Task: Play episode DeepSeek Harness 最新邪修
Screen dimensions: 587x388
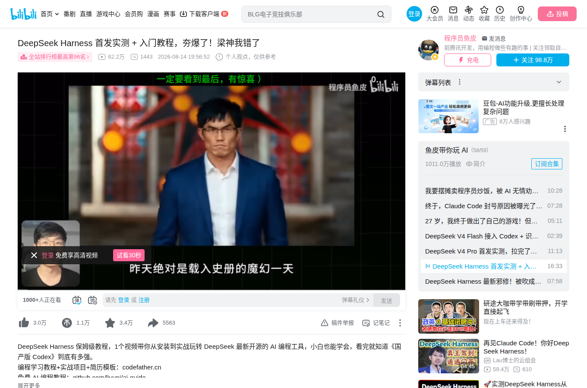Action: 494,281
